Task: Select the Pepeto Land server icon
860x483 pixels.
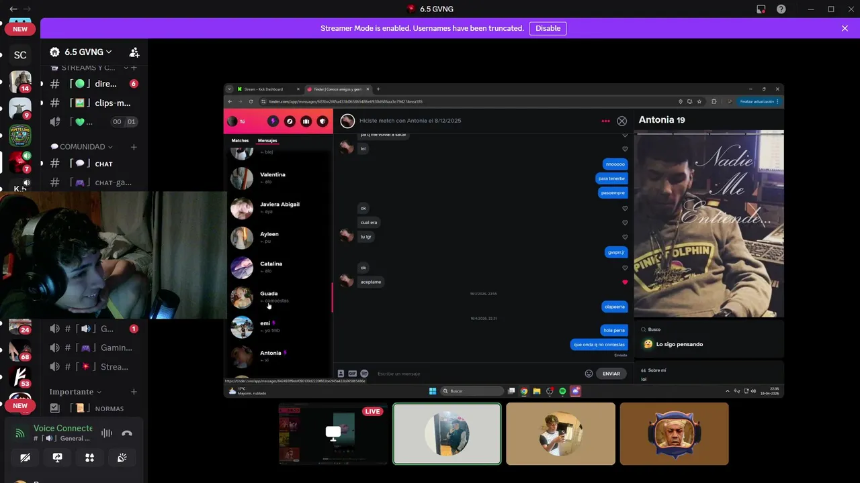Action: (20, 136)
